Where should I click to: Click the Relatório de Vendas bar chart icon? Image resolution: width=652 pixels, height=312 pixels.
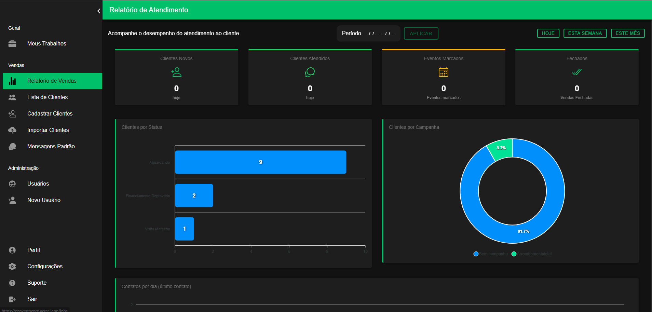pyautogui.click(x=12, y=81)
